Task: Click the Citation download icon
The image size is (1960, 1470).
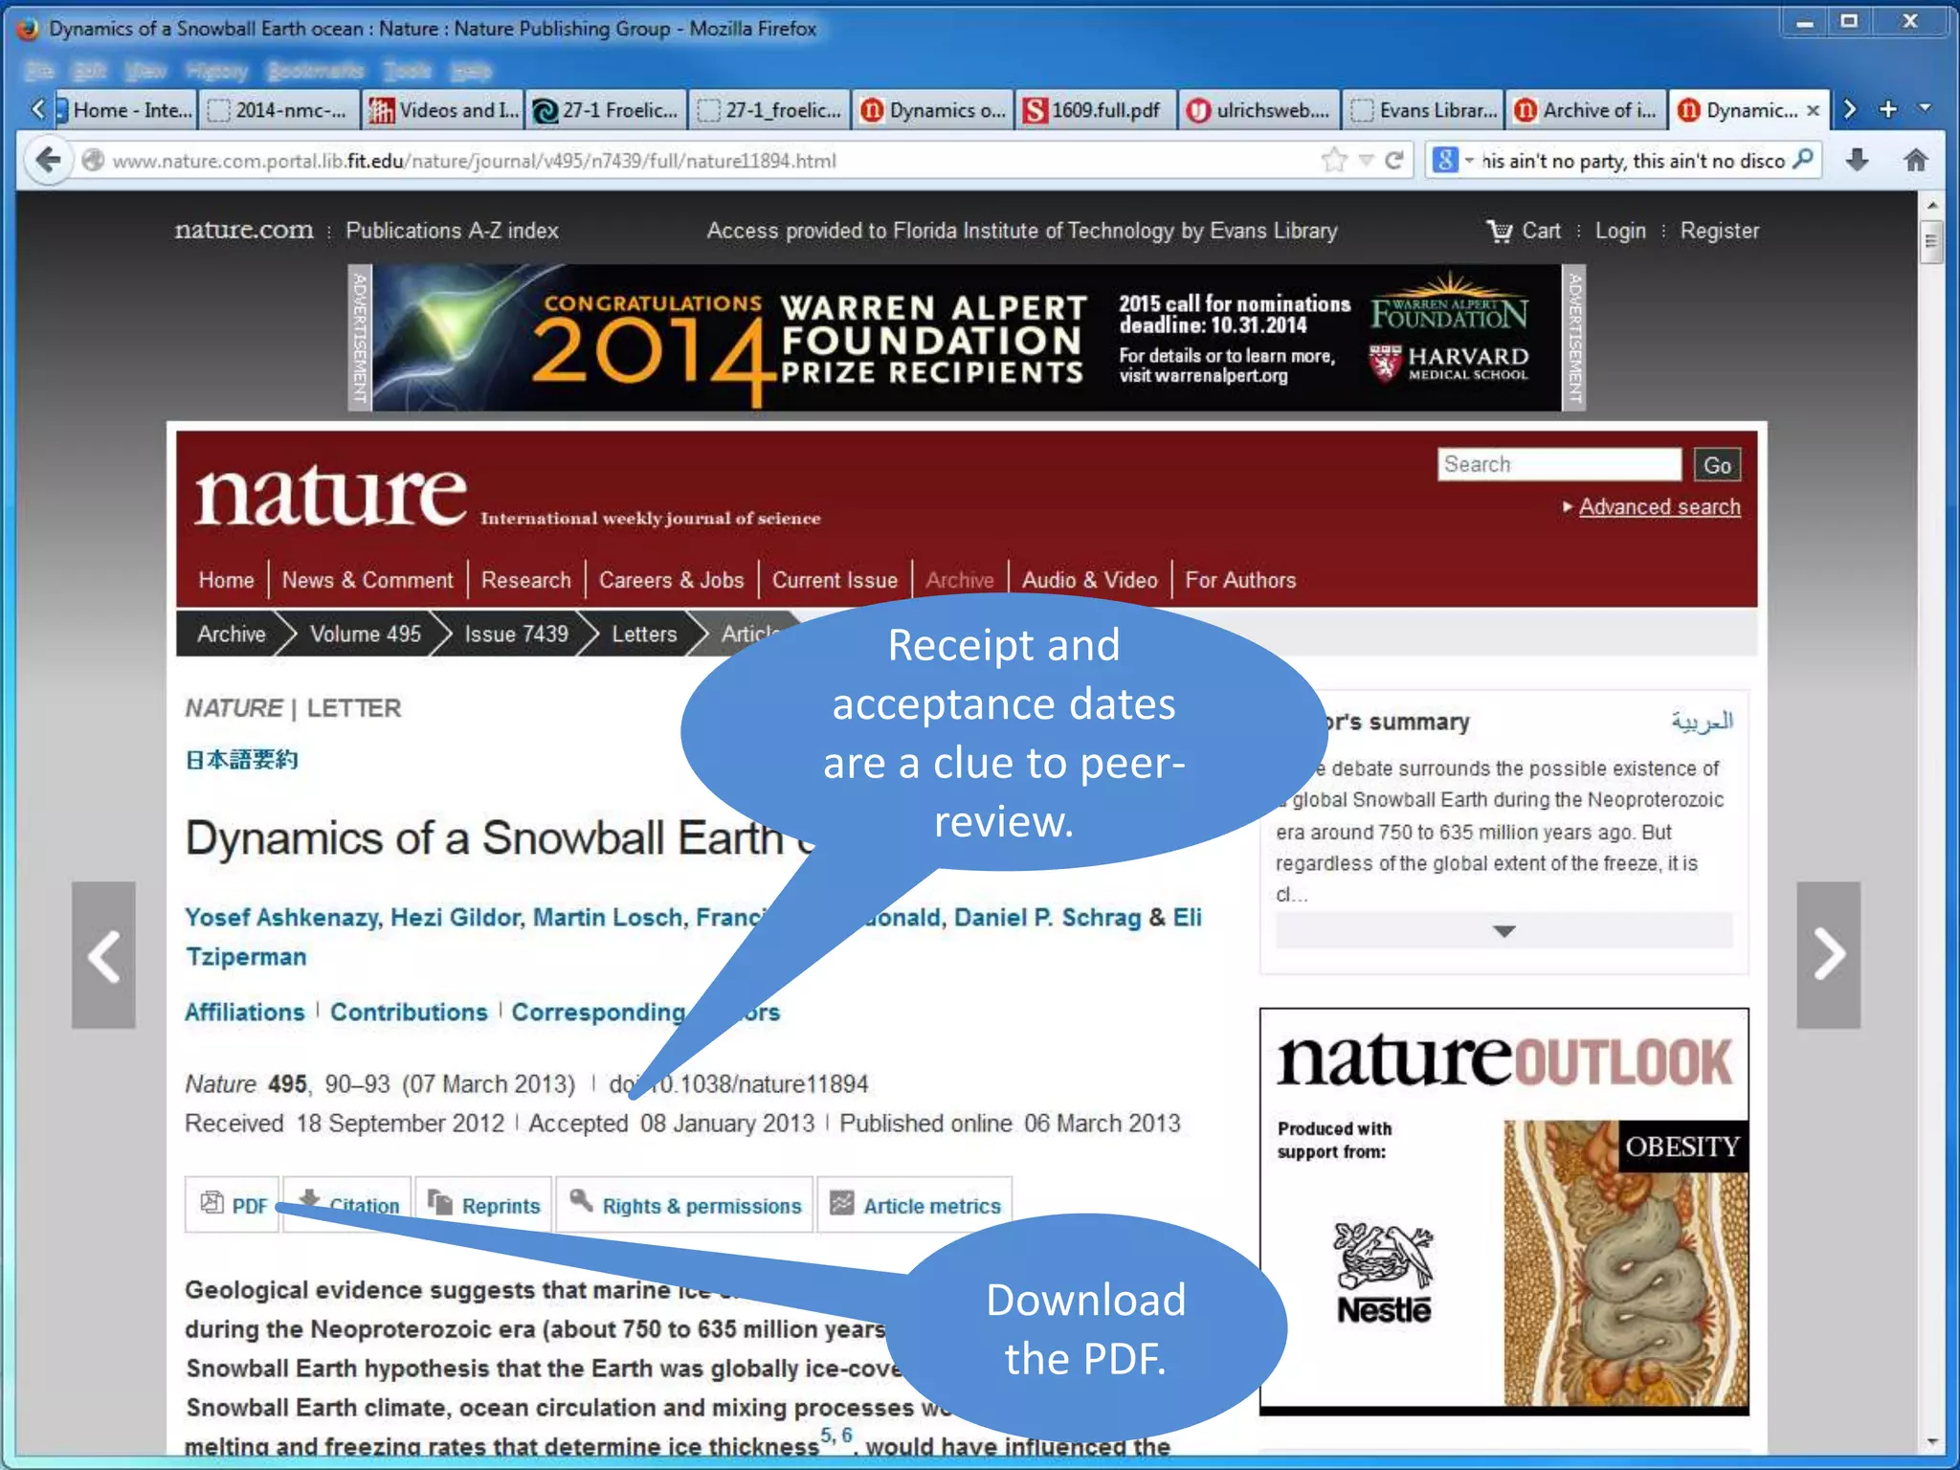Action: tap(308, 1199)
